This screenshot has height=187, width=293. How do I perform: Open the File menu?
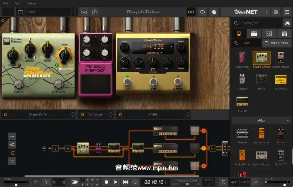[x=6, y=3]
